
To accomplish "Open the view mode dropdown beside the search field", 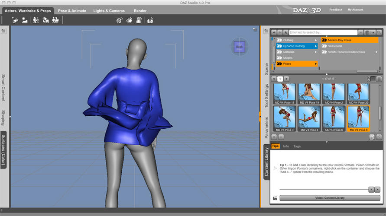I will click(x=370, y=32).
